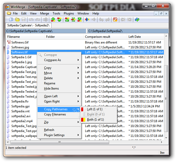The width and height of the screenshot is (176, 162).
Task: Expand the Copy submenu
Action: pos(59,68)
